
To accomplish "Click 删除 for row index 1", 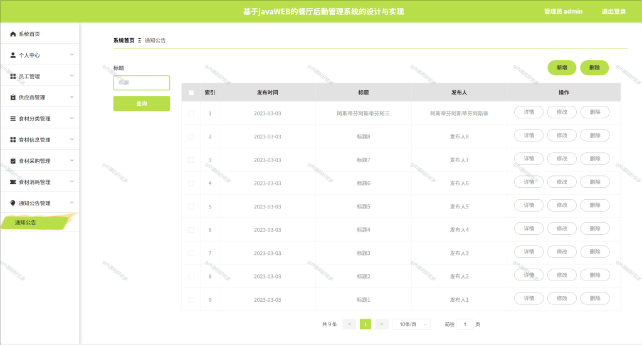I will (595, 112).
